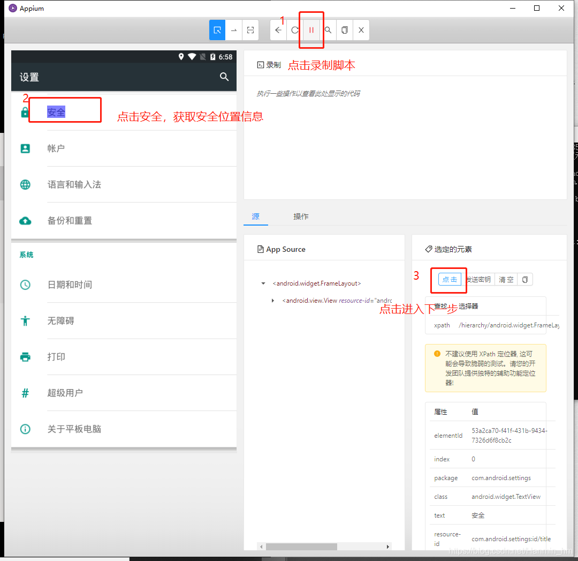Click 设置 title in device header
Screen dimensions: 578x561
point(29,77)
